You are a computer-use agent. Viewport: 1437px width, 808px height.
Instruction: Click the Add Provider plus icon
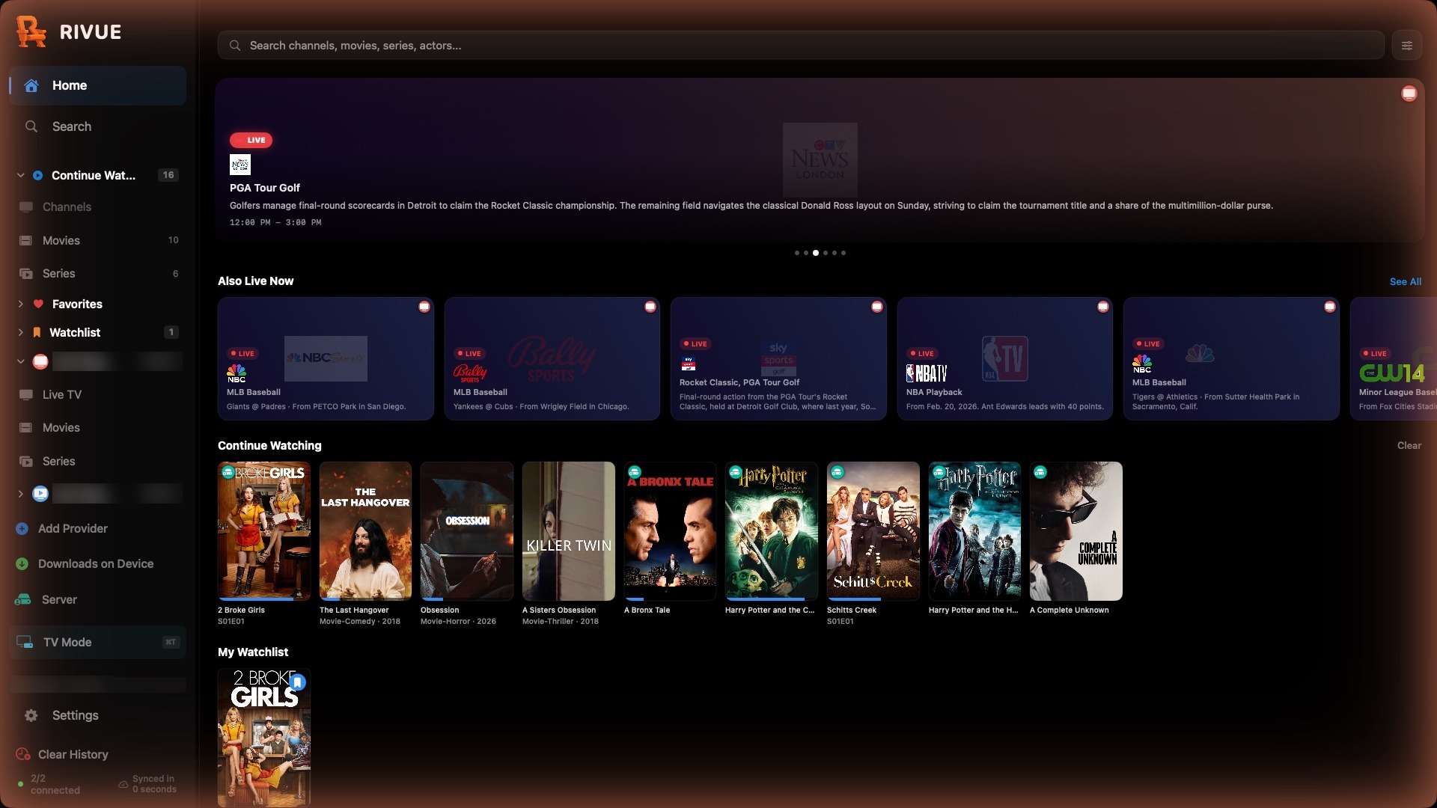(22, 528)
